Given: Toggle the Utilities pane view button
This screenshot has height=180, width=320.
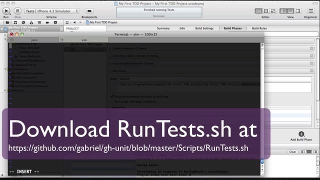Looking at the screenshot, I should (298, 11).
